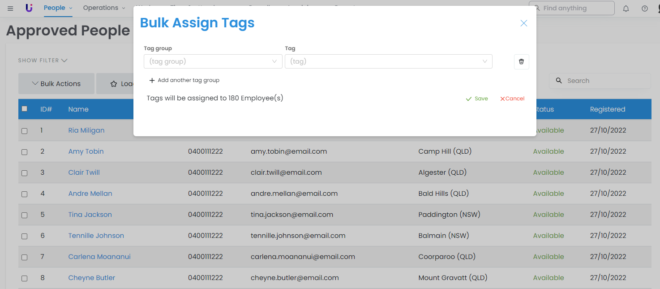Viewport: 660px width, 289px height.
Task: Open Carlena Moananui's profile link
Action: click(99, 257)
